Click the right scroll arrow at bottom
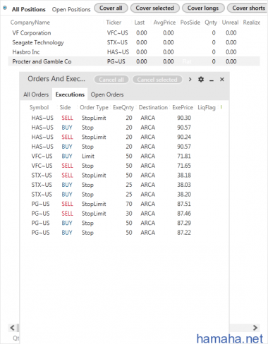The height and width of the screenshot is (344, 268). (255, 328)
